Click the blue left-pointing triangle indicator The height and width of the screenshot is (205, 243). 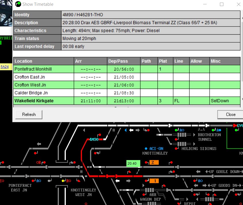click(x=126, y=130)
